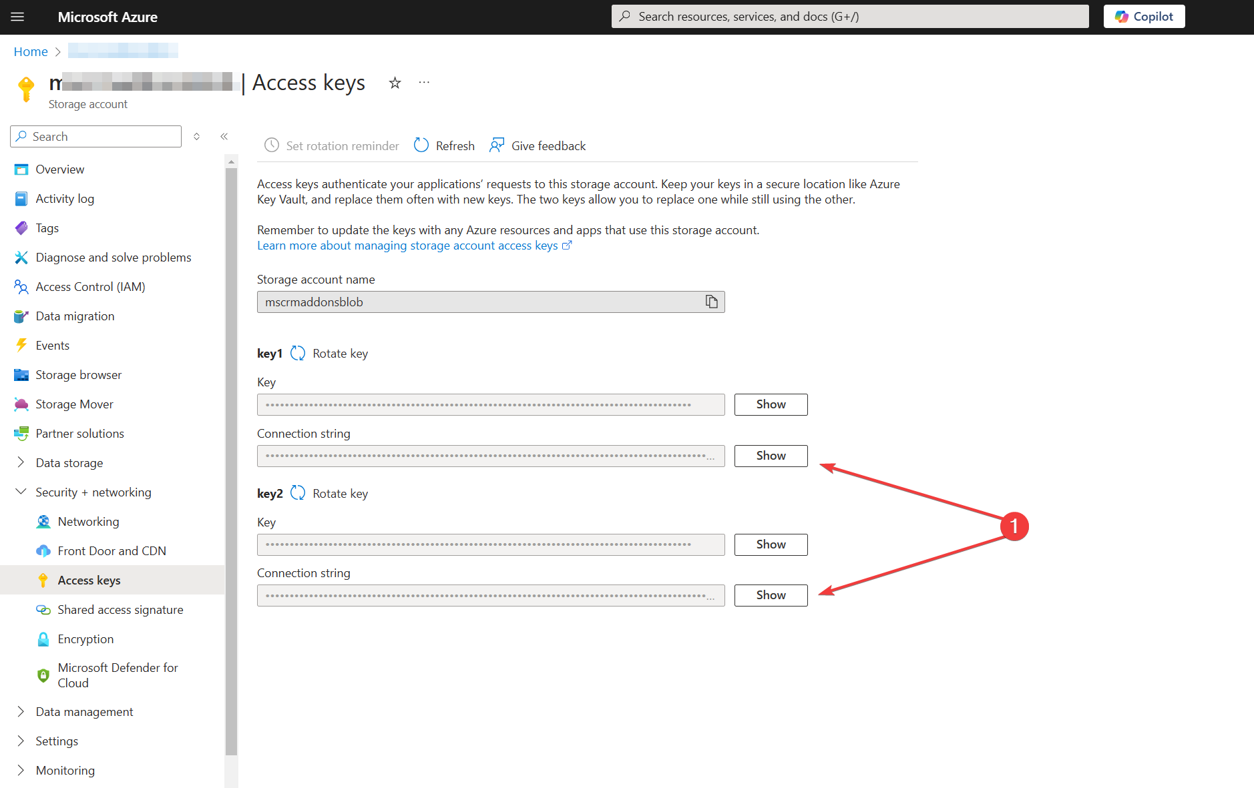Click the Overview sidebar icon
Screen dimensions: 1254x788
[21, 169]
